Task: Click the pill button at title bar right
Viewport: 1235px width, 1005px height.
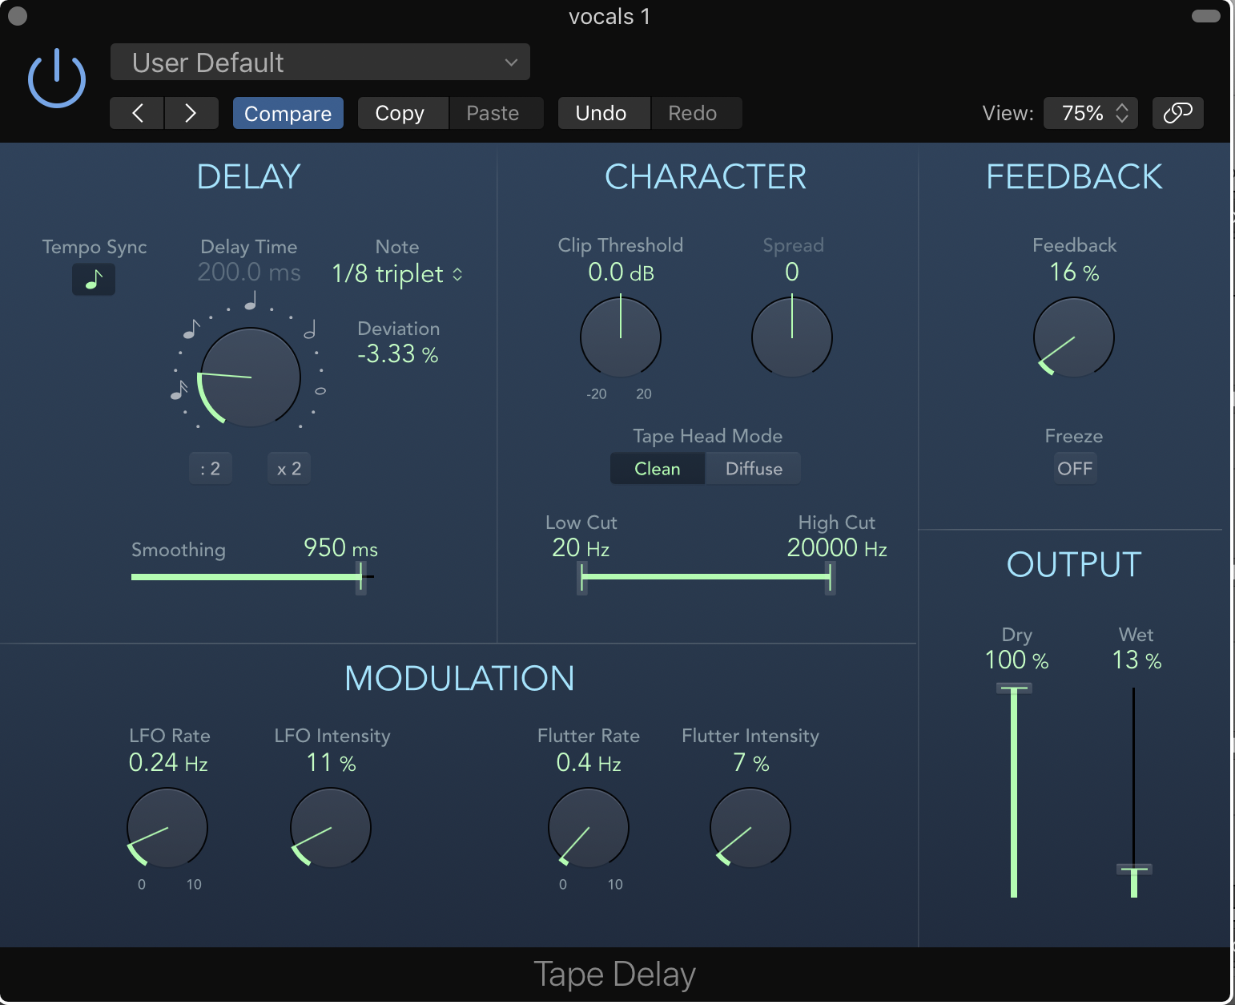Action: 1205,16
